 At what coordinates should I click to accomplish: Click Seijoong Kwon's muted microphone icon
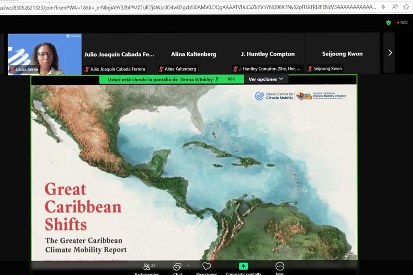click(x=310, y=69)
